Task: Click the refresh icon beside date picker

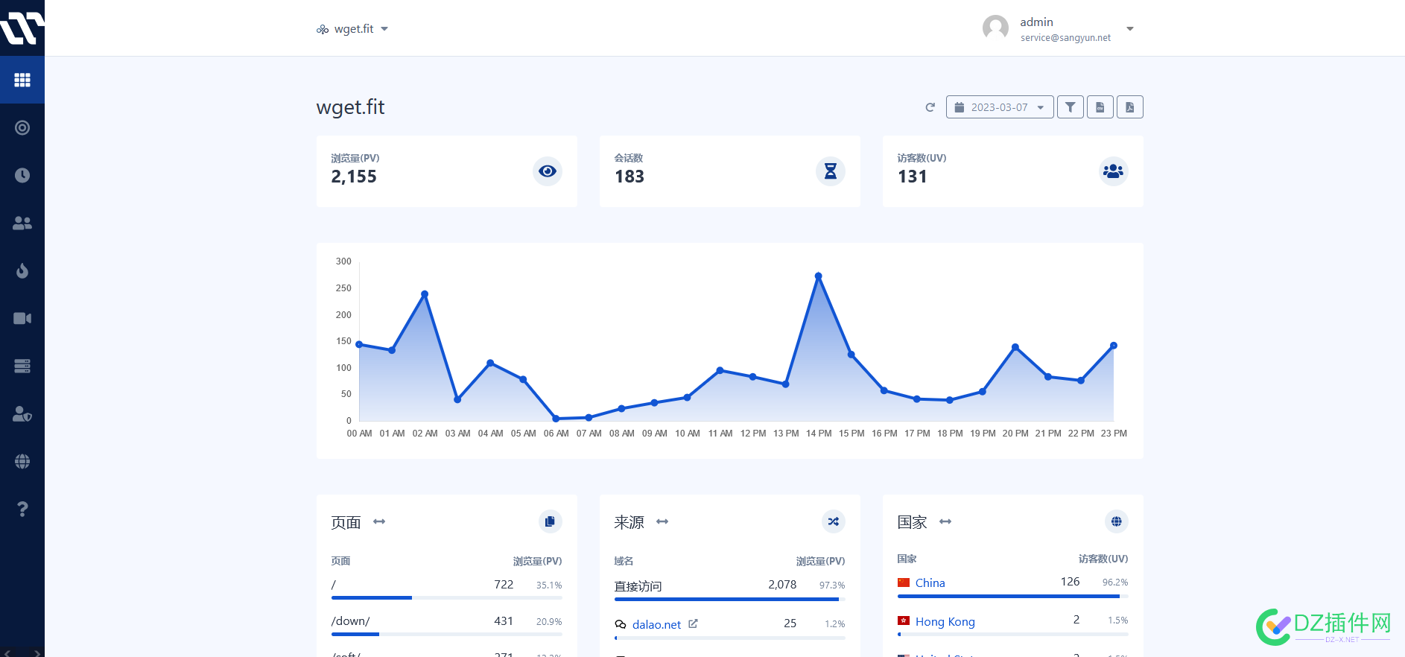Action: 930,107
